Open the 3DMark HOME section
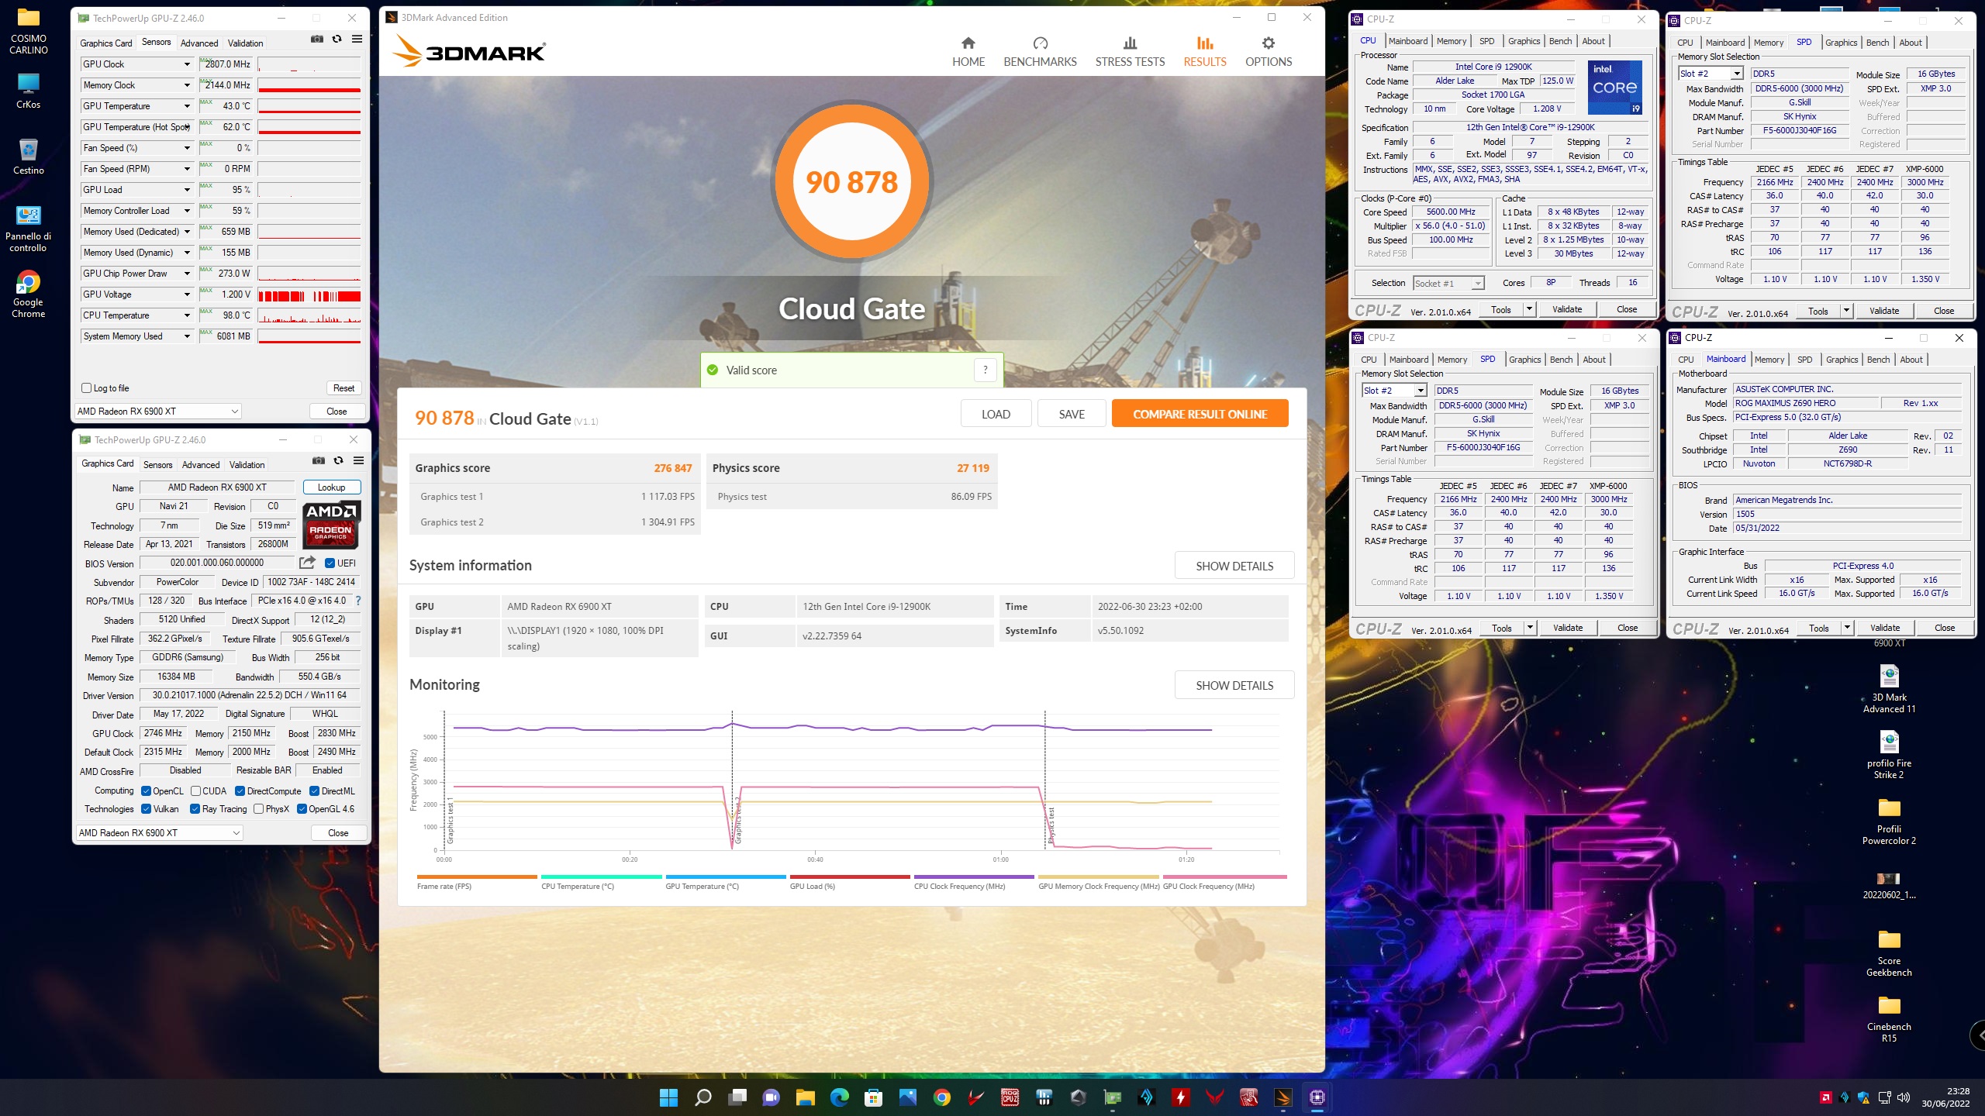The height and width of the screenshot is (1116, 1985). (x=968, y=52)
